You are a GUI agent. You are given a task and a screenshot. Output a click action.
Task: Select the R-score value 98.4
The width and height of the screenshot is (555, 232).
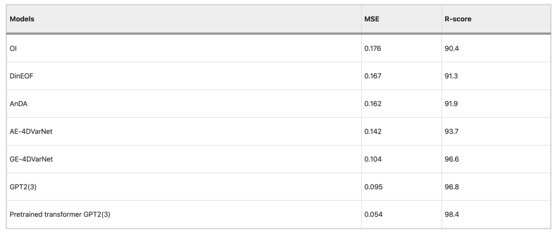pyautogui.click(x=451, y=214)
